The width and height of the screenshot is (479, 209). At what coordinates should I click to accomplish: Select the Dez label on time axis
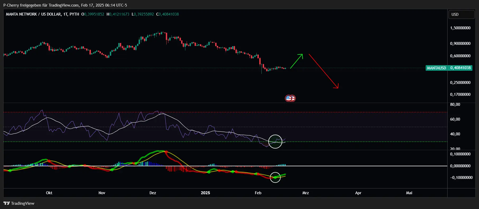153,193
